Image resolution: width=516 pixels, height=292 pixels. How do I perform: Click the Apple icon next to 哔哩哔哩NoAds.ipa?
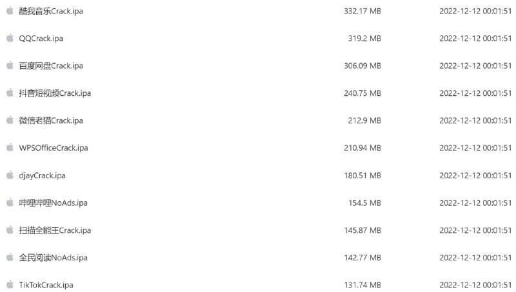pyautogui.click(x=10, y=203)
